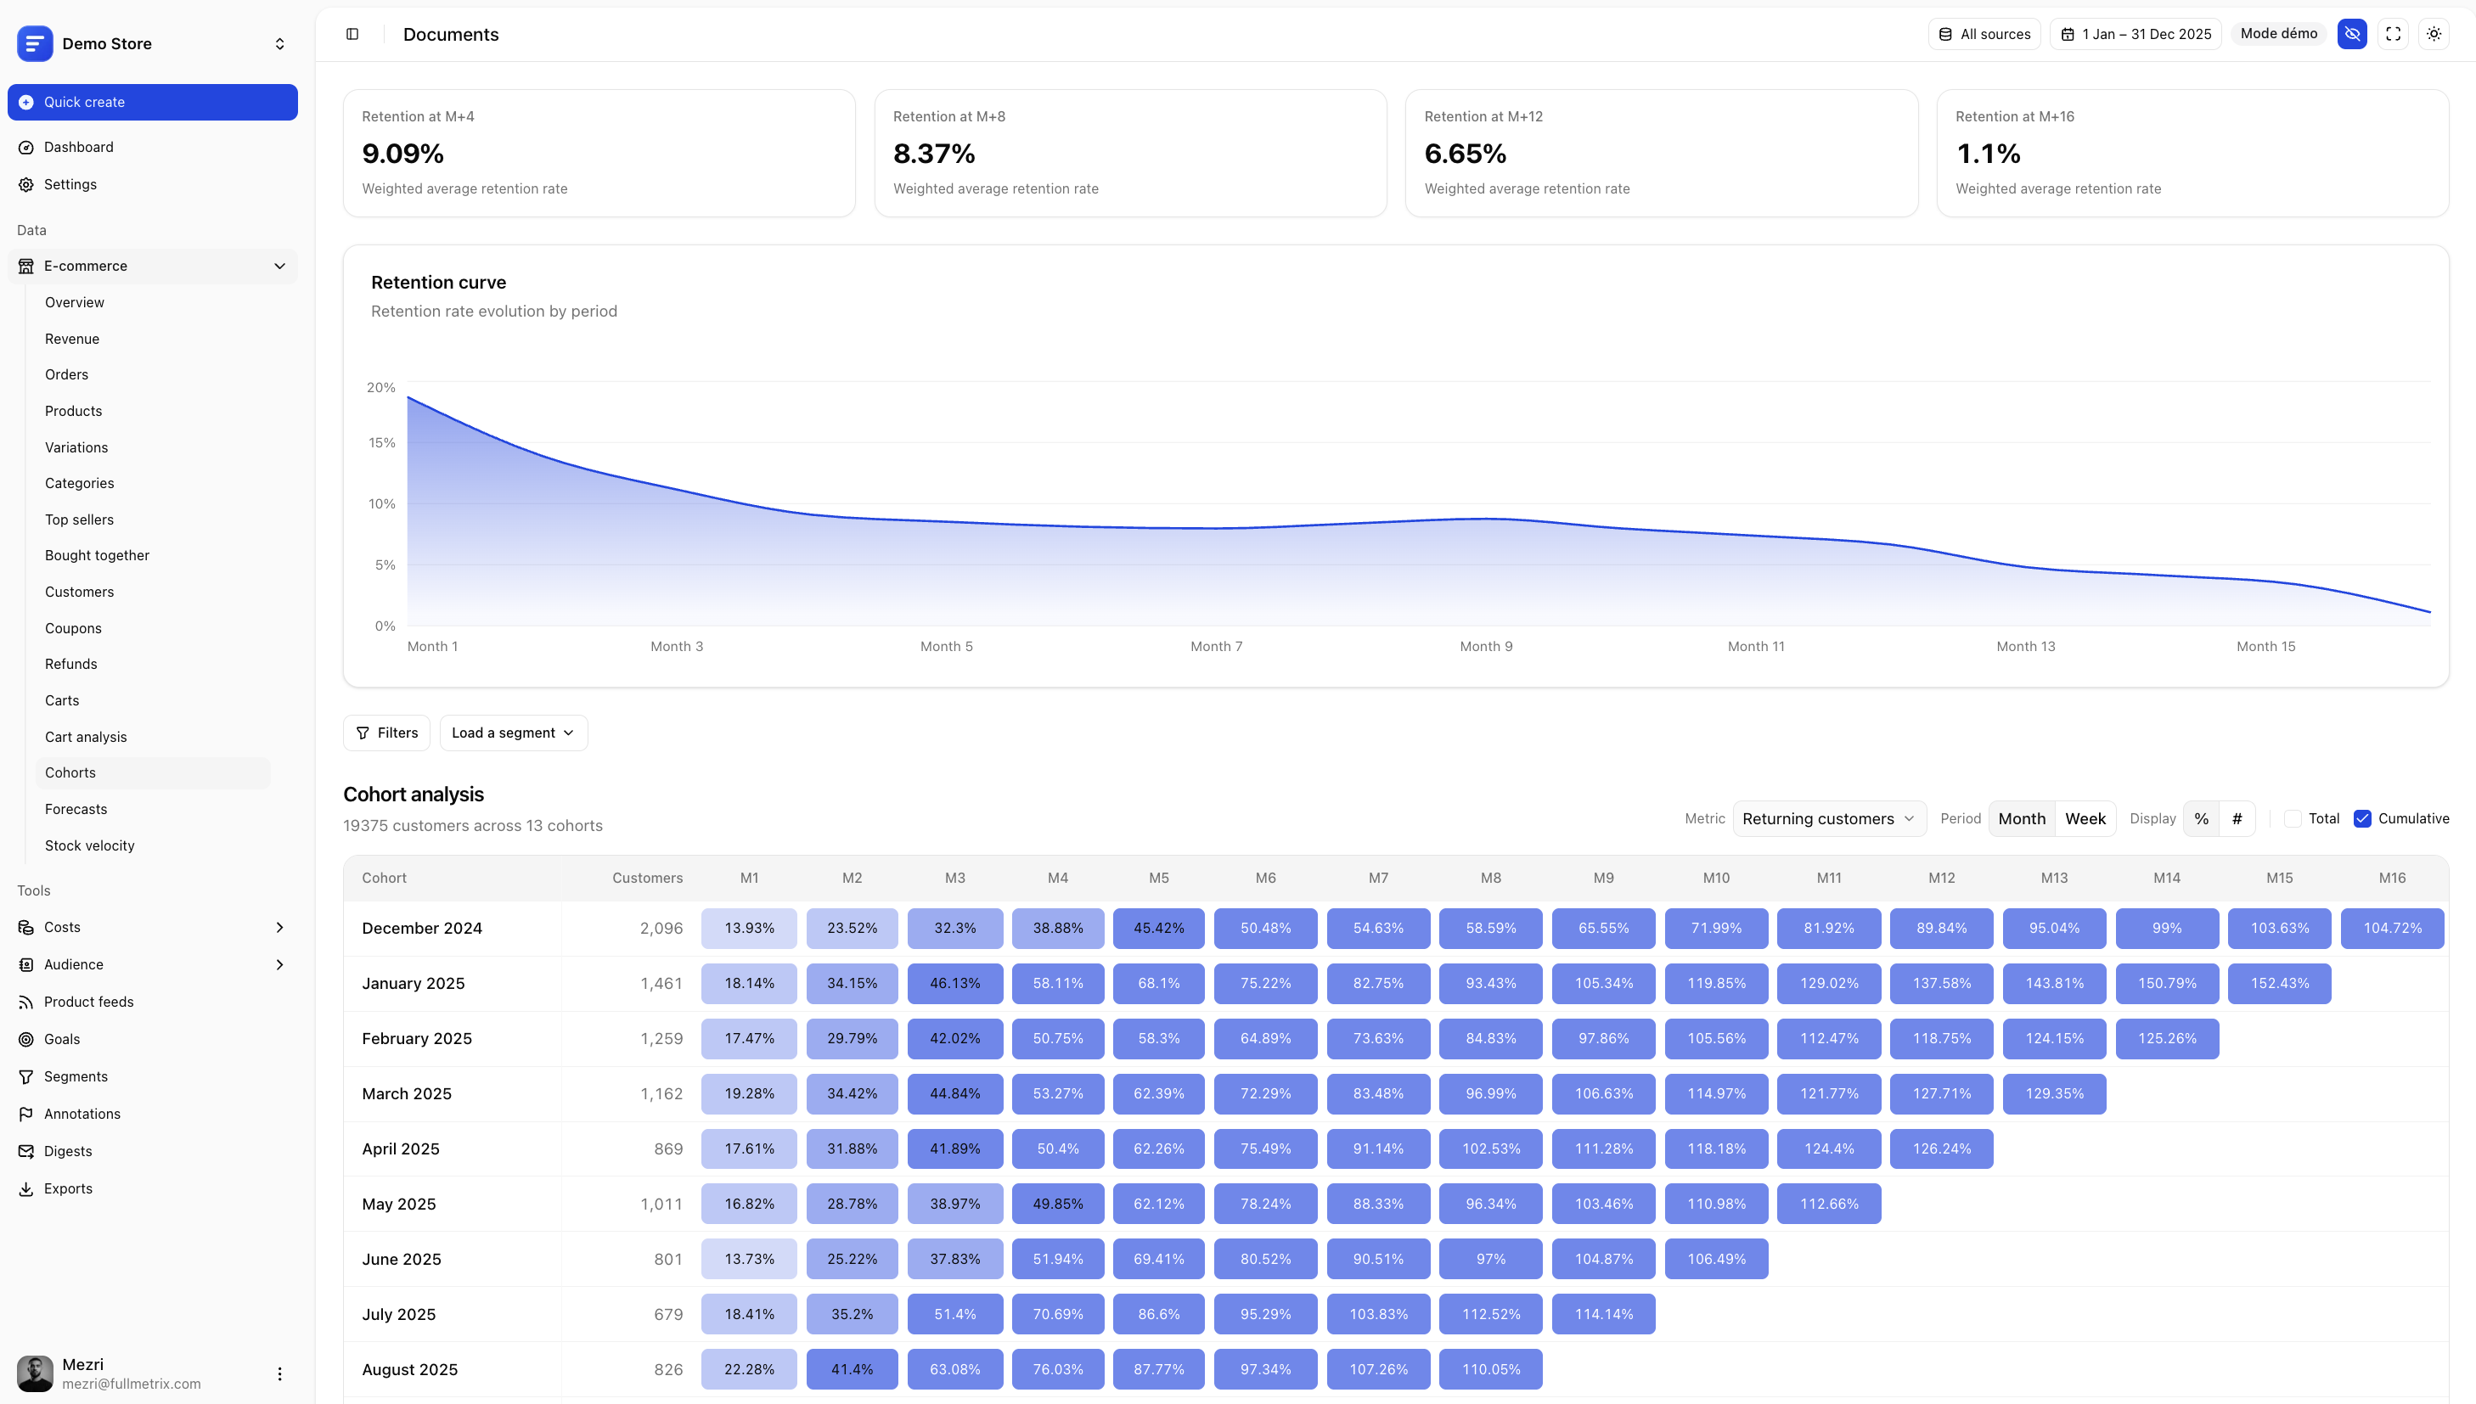
Task: Select the Product feeds tool
Action: pos(89,1001)
